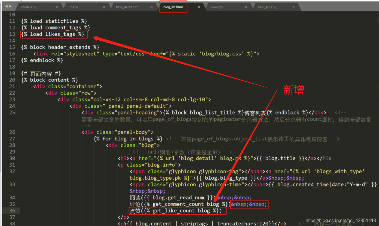379x226 pixels.
Task: Click '{% block header_extends %}' text
Action: click(60, 47)
